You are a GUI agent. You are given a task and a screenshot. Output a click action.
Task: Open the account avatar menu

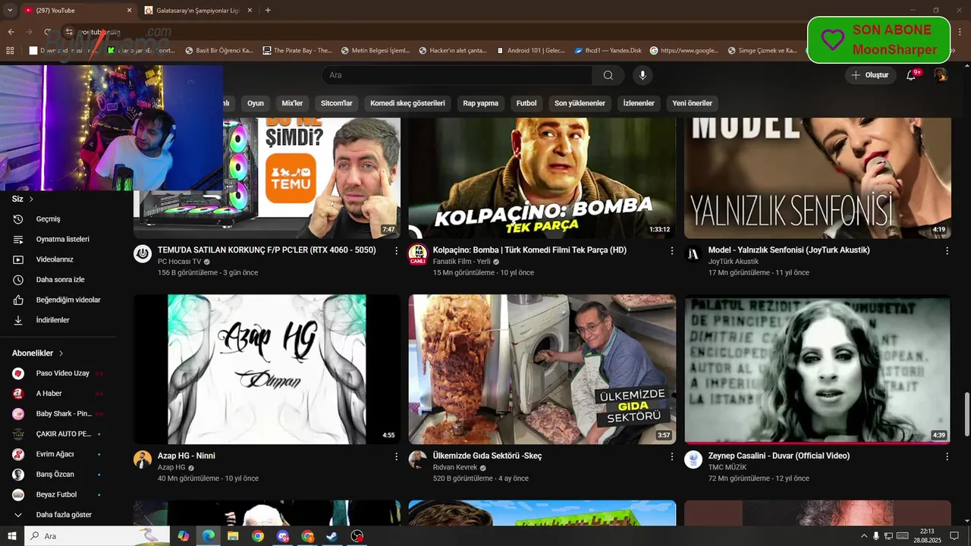[941, 75]
